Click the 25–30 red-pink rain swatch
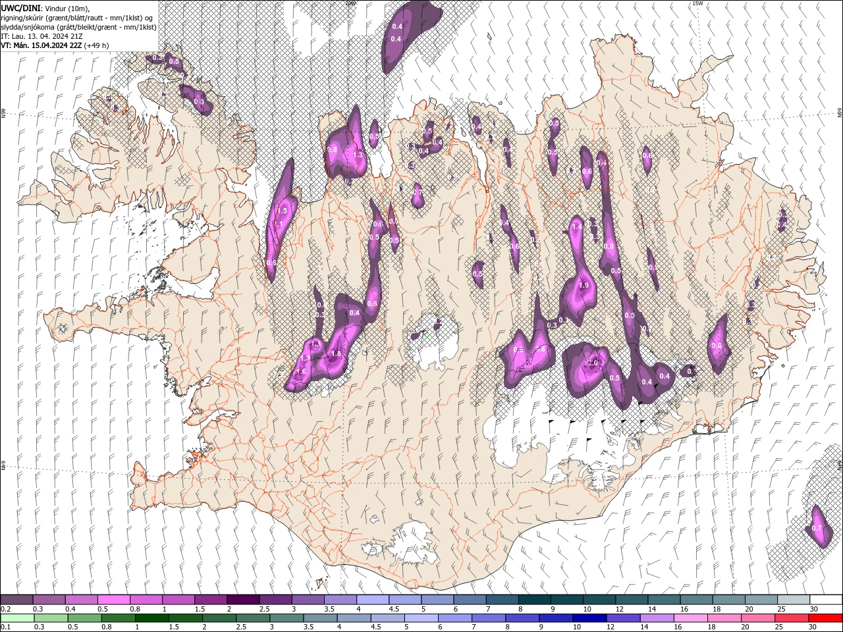Image resolution: width=843 pixels, height=632 pixels. [x=792, y=618]
